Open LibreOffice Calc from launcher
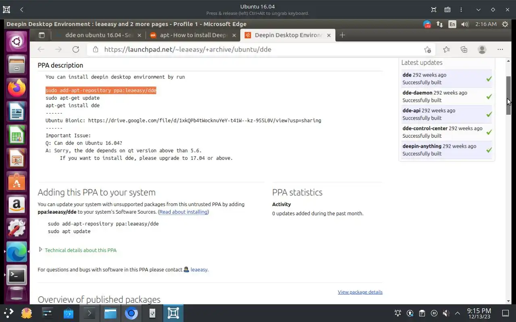The image size is (516, 322). (x=17, y=135)
